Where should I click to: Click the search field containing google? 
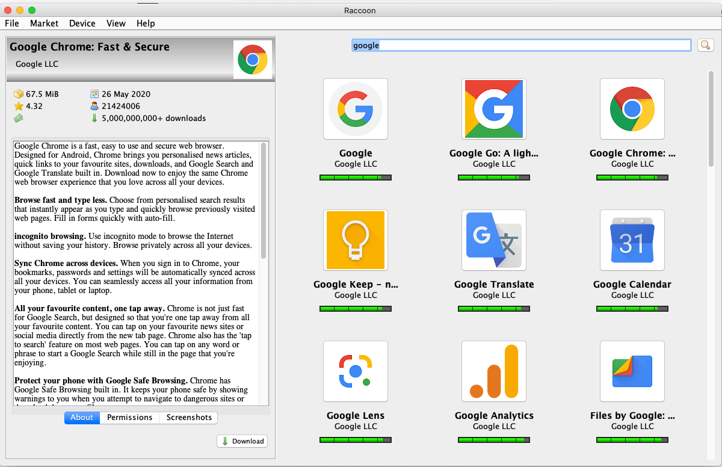(x=521, y=45)
